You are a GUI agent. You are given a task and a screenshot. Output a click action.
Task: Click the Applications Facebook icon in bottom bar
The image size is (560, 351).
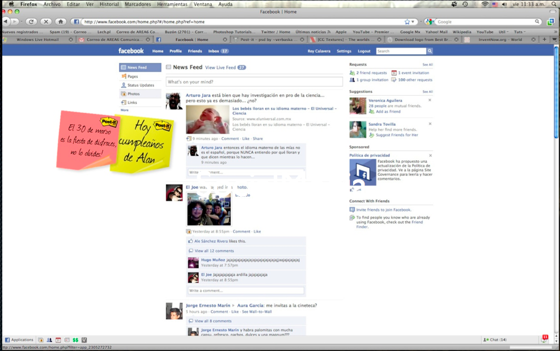coord(7,340)
